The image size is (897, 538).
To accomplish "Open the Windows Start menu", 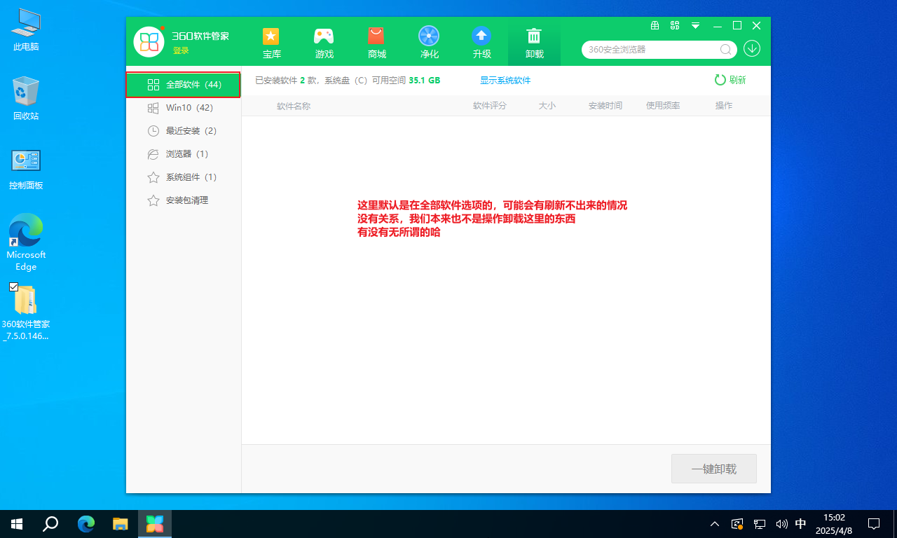I will 17,523.
